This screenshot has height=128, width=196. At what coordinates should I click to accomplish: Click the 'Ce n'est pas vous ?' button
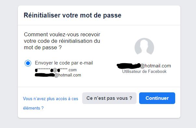coord(109,98)
